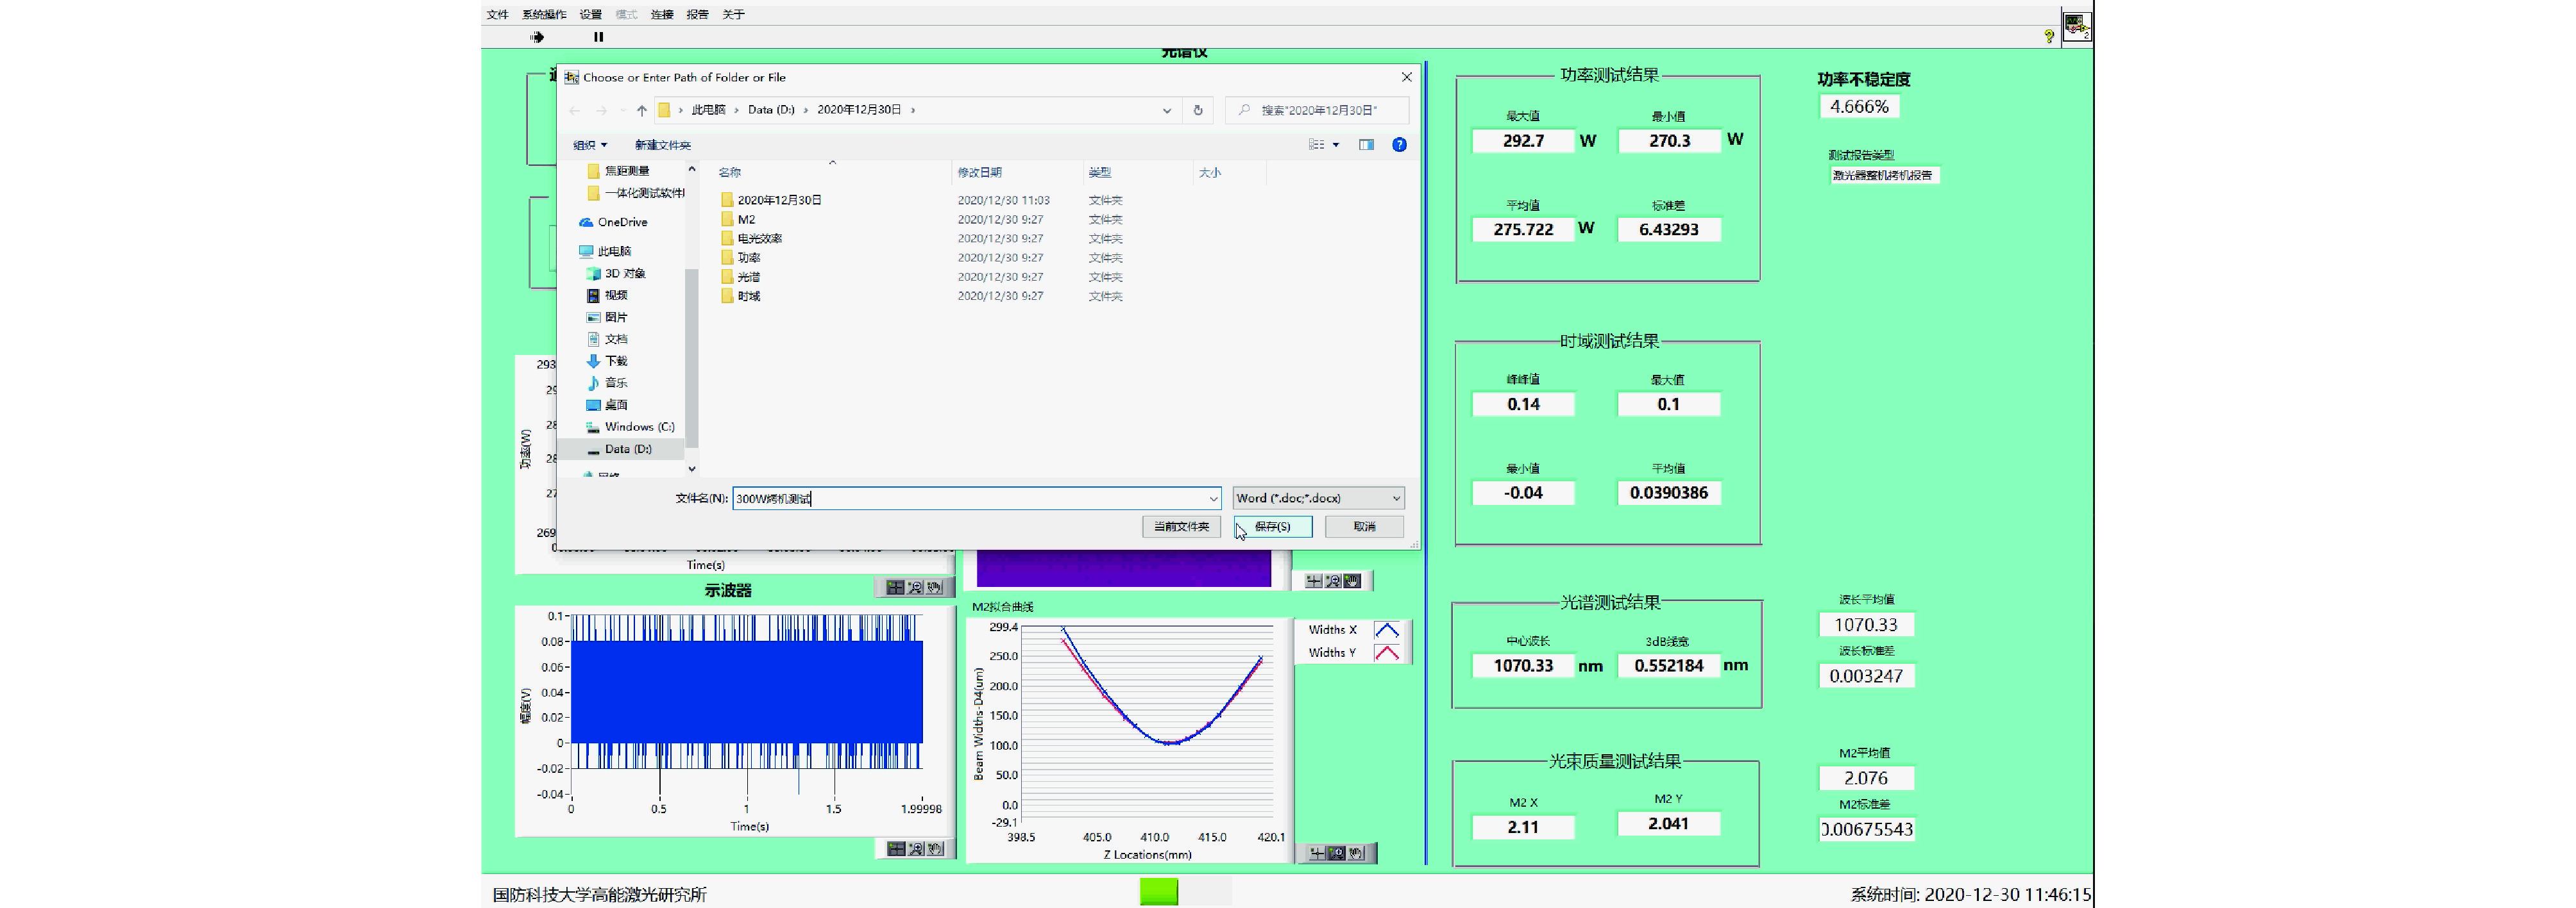This screenshot has width=2576, height=908.
Task: Expand the view options dropdown arrow
Action: coord(1336,145)
